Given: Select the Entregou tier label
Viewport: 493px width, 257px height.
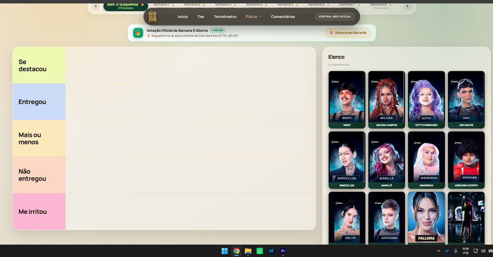Looking at the screenshot, I should pyautogui.click(x=39, y=102).
